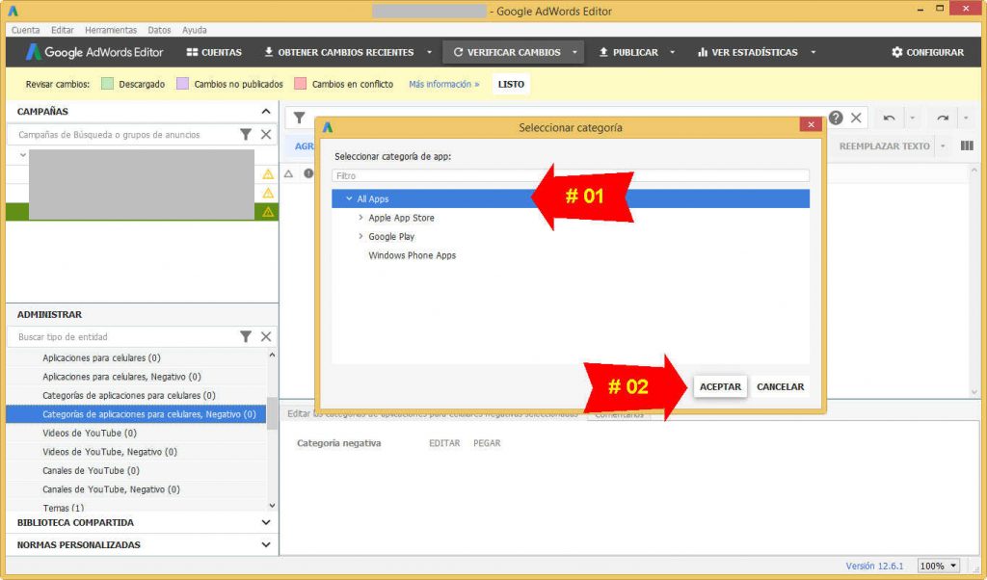This screenshot has height=580, width=987.
Task: Expand the Google Play tree node
Action: click(361, 236)
